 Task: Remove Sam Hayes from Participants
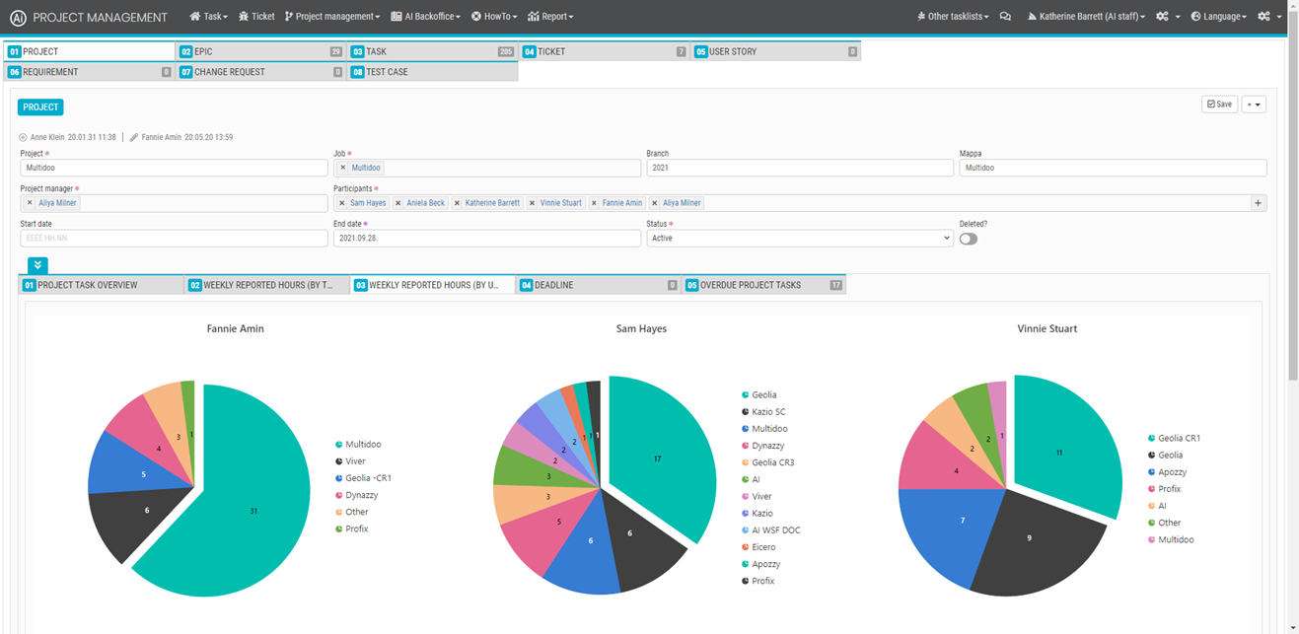tap(342, 203)
